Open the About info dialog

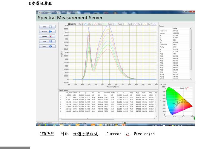click(47, 46)
